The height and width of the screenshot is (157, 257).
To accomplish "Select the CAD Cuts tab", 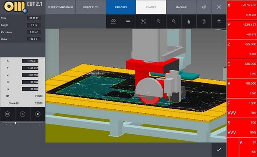I will pos(121,7).
